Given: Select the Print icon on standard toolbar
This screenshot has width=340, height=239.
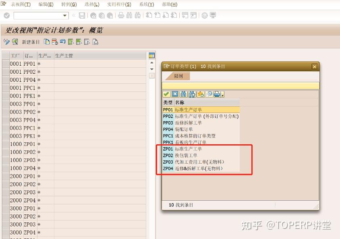Looking at the screenshot, I should click(122, 15).
